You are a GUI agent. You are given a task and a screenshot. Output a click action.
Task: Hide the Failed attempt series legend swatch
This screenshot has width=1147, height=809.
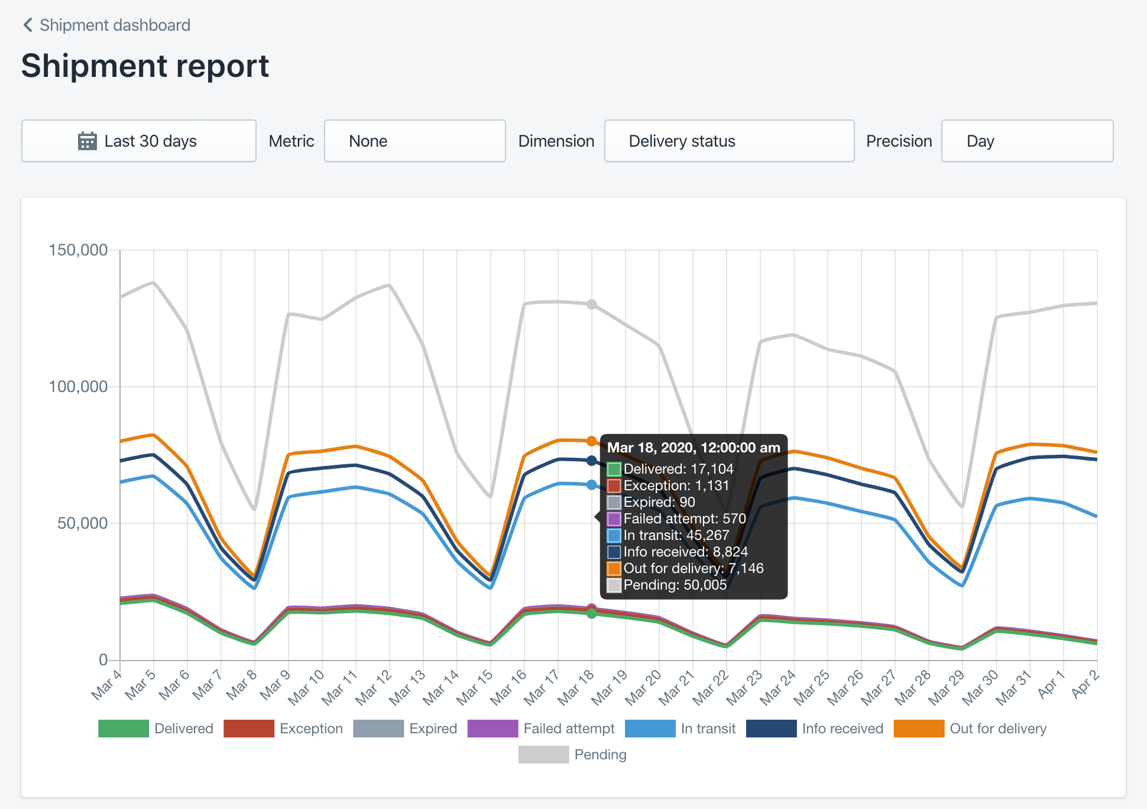(x=493, y=729)
